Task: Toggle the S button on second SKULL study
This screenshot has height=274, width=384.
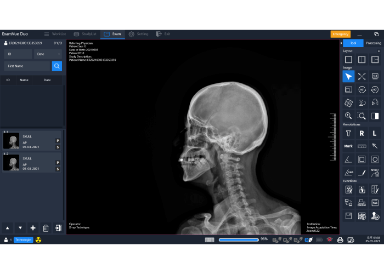Action: click(x=58, y=169)
